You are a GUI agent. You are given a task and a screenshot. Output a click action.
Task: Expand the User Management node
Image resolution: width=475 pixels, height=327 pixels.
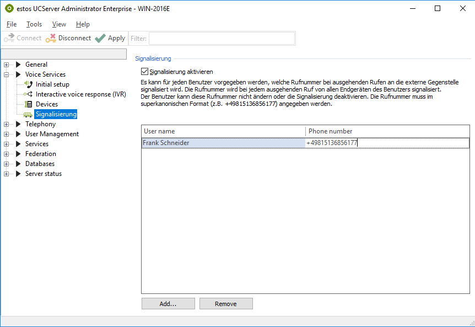pos(7,134)
